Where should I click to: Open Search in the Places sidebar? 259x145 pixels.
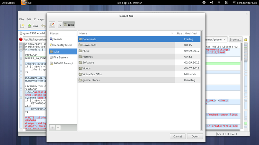pyautogui.click(x=58, y=39)
